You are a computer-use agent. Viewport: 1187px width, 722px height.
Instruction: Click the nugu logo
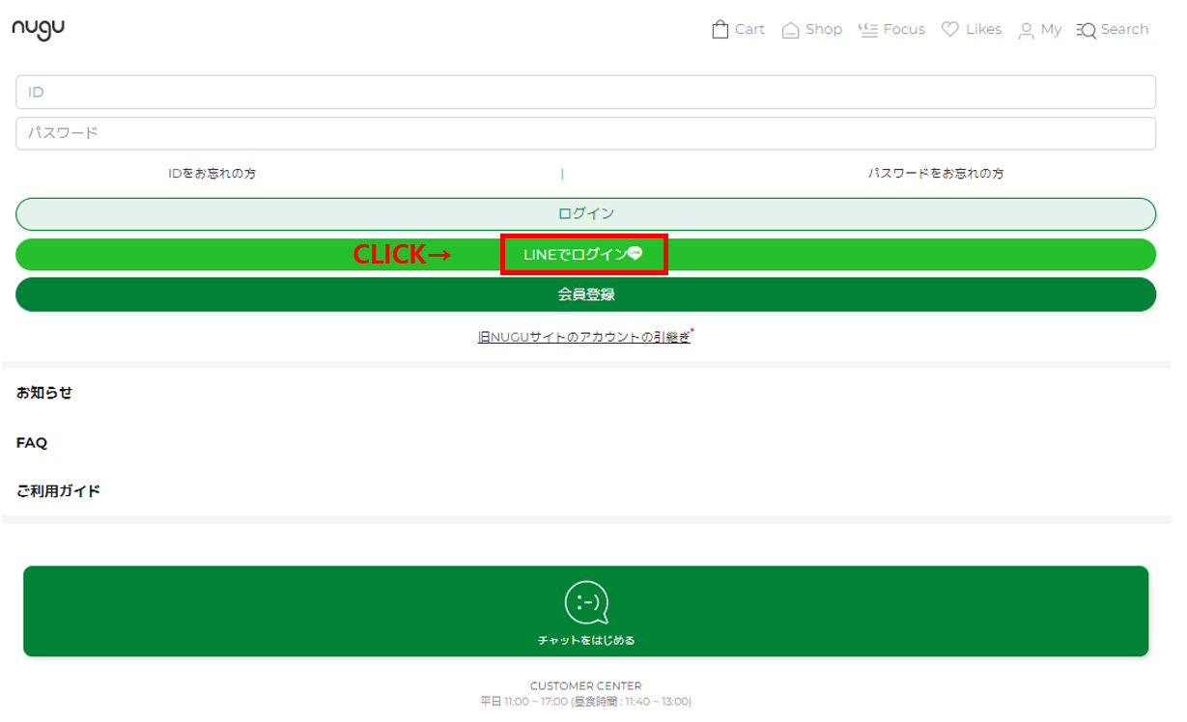(39, 29)
